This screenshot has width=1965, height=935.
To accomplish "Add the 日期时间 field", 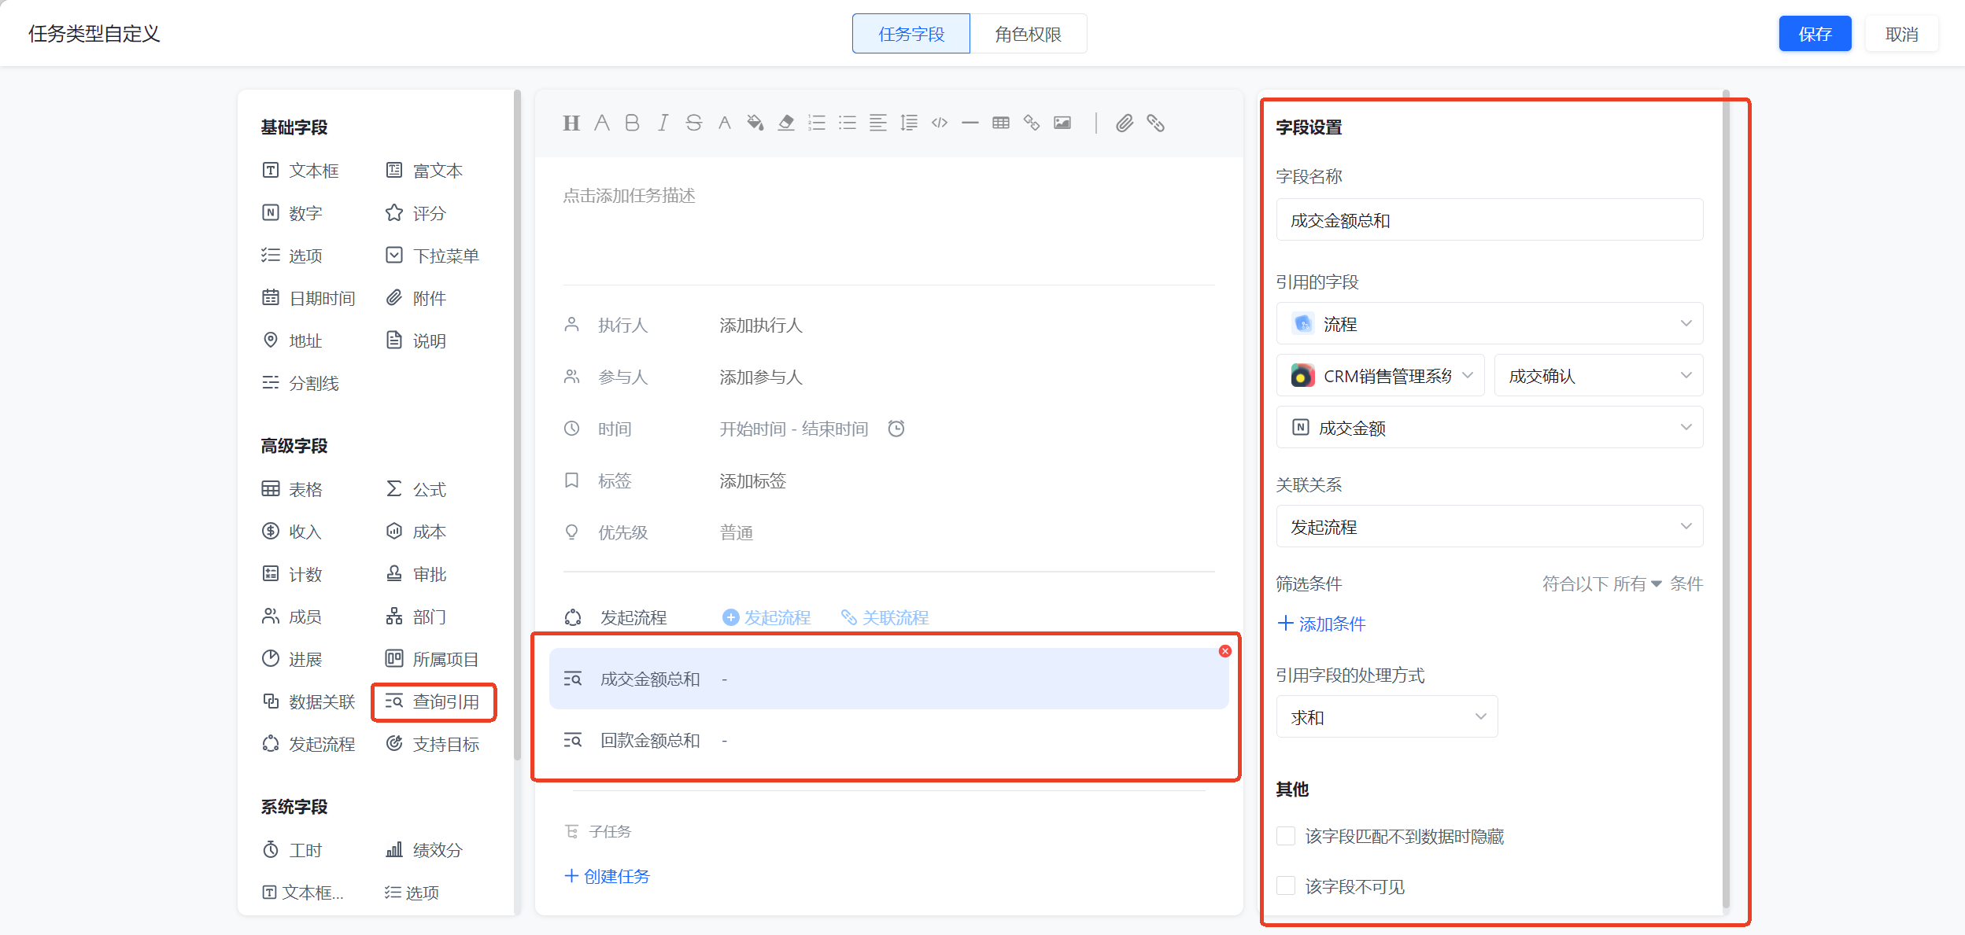I will pyautogui.click(x=308, y=298).
